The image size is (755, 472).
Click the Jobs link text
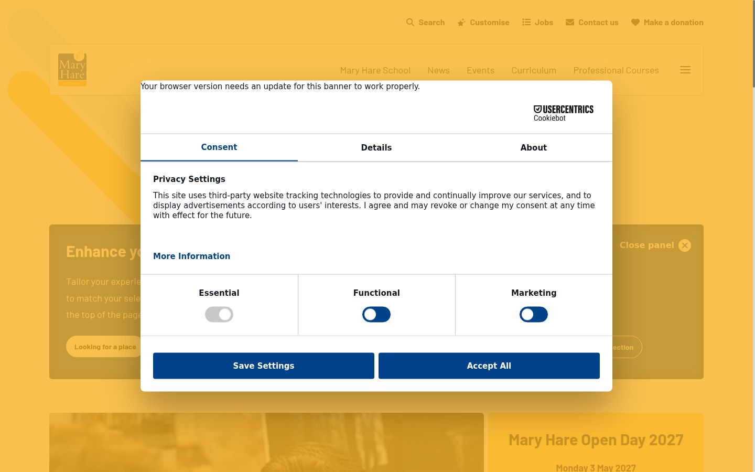(x=544, y=23)
